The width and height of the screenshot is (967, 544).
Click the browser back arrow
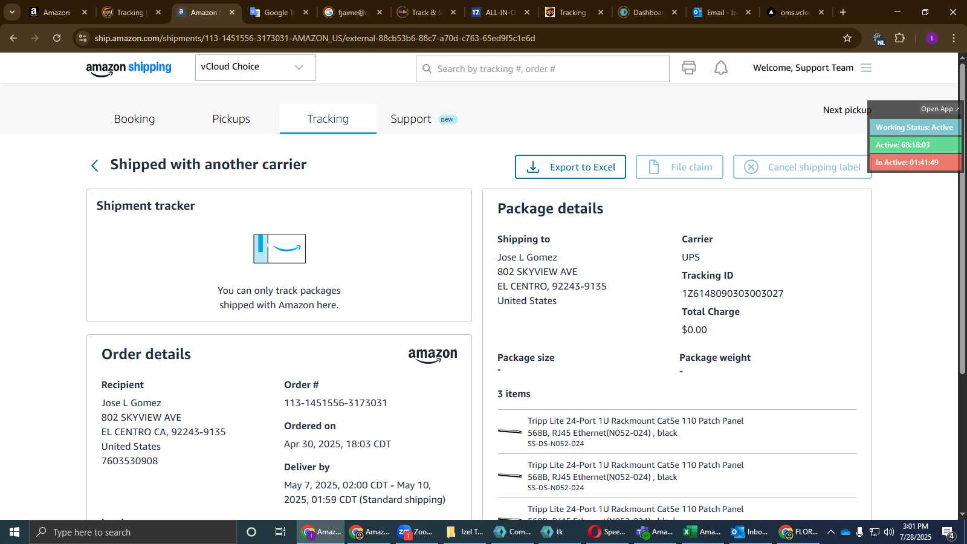(13, 38)
